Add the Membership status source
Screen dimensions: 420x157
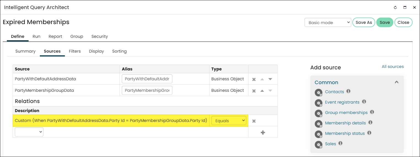345,133
